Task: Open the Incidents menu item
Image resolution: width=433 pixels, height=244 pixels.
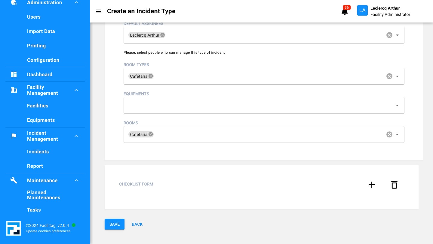Action: (x=38, y=152)
